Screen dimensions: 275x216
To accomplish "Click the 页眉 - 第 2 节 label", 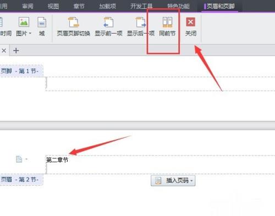I will 20,180.
